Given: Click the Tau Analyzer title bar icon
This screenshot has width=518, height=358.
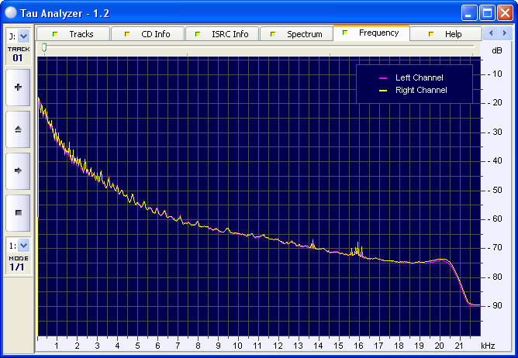Looking at the screenshot, I should [x=11, y=12].
